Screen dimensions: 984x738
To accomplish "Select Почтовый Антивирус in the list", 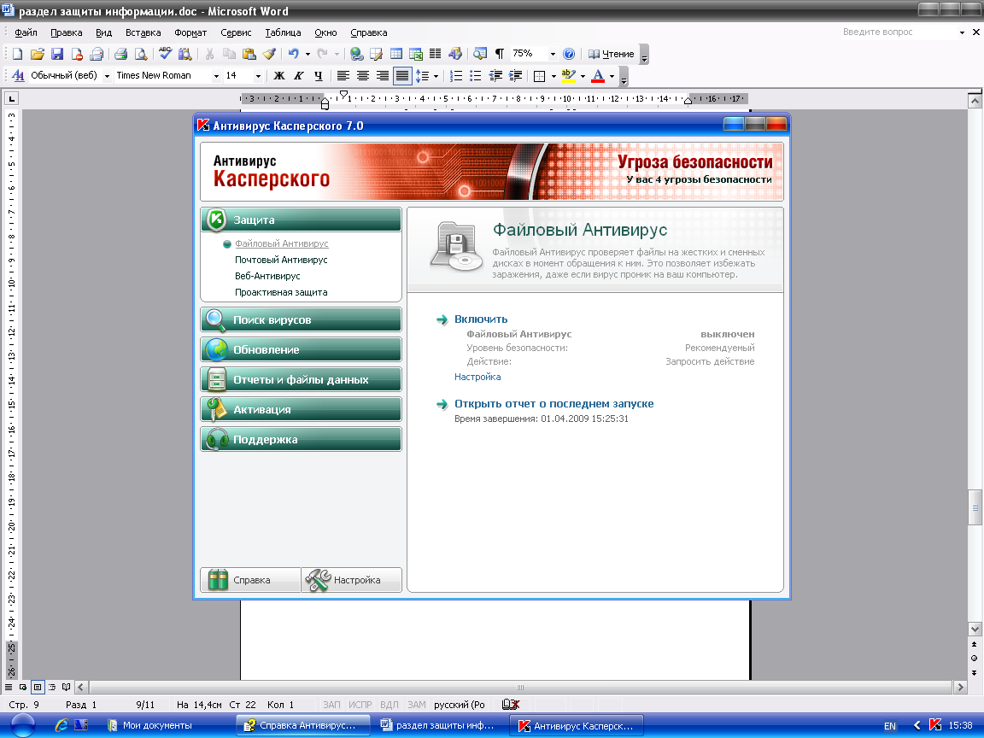I will pyautogui.click(x=281, y=260).
